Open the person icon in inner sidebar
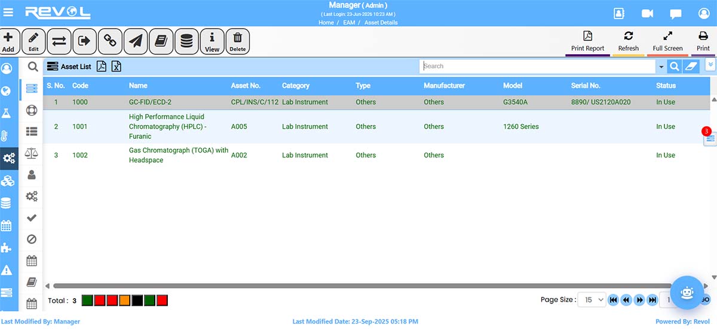The height and width of the screenshot is (329, 717). [32, 175]
